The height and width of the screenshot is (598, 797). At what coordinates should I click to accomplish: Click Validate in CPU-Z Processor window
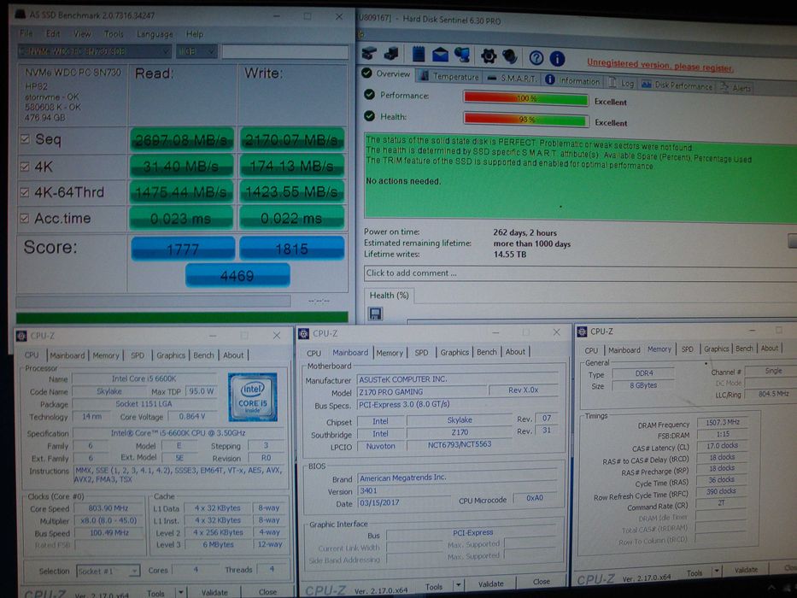click(214, 592)
